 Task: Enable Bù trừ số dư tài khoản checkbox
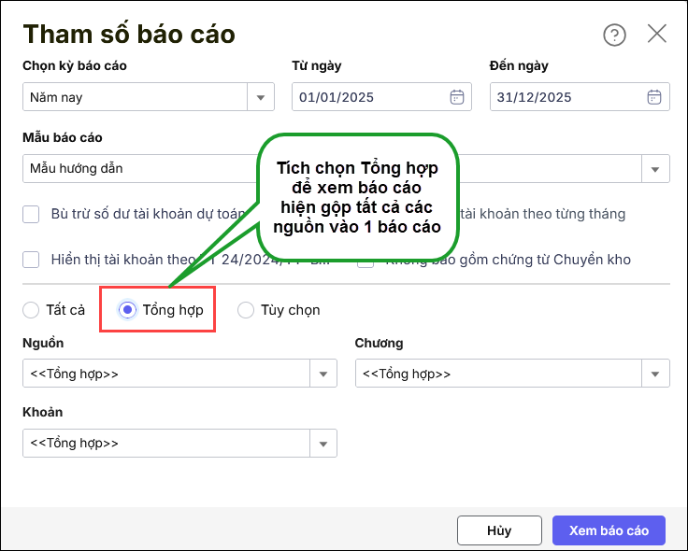pos(32,214)
